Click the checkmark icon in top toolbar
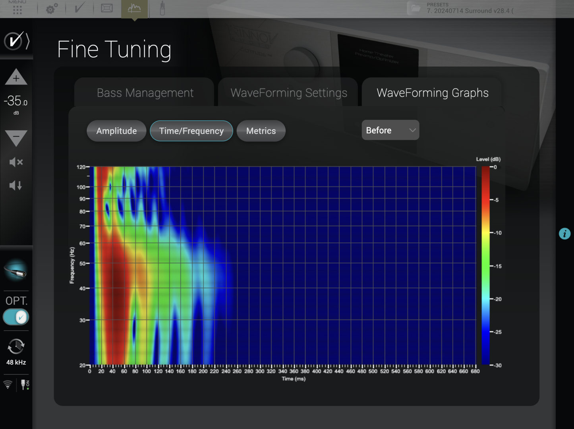Image resolution: width=574 pixels, height=429 pixels. pyautogui.click(x=79, y=8)
